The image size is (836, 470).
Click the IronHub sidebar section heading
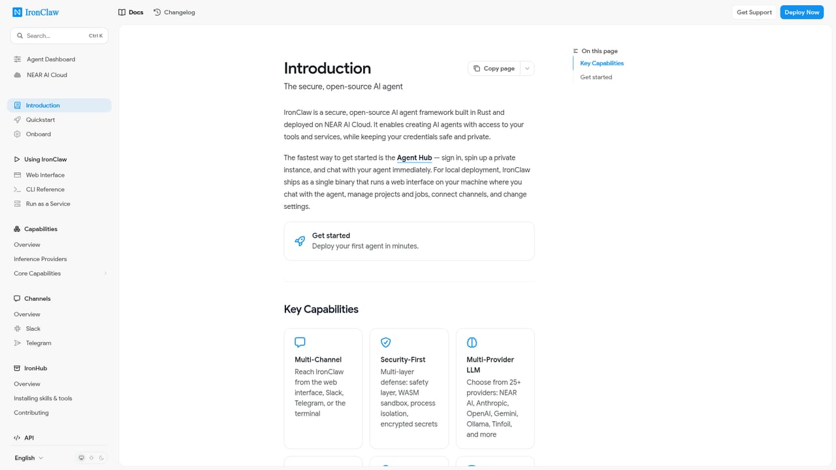[31, 368]
